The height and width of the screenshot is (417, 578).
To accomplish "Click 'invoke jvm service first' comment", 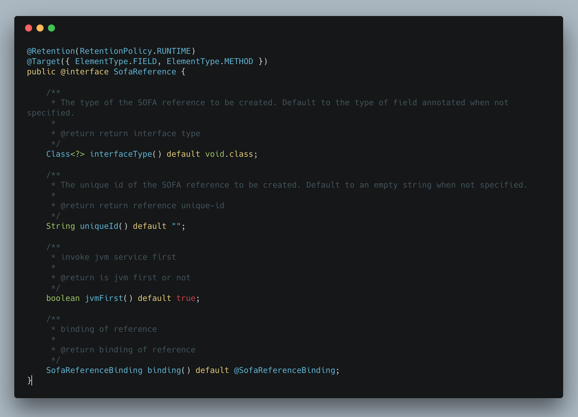I will pos(118,257).
